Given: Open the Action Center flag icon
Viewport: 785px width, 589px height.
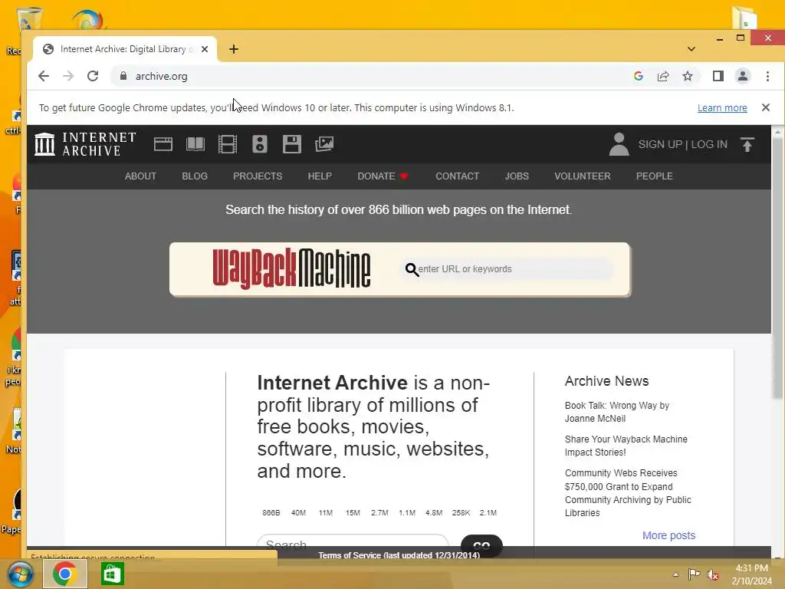Looking at the screenshot, I should tap(694, 574).
